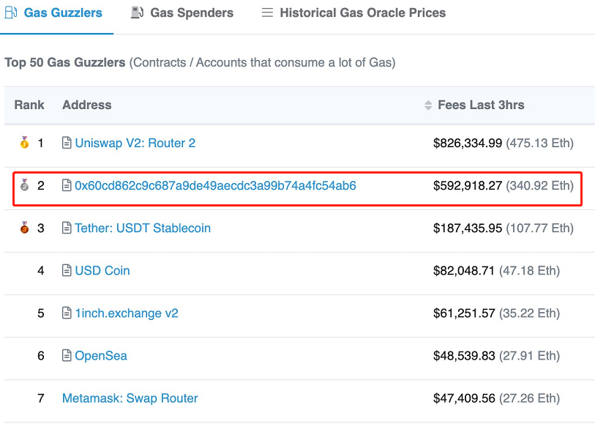Open the Metamask: Swap Router link
595x424 pixels.
click(130, 398)
